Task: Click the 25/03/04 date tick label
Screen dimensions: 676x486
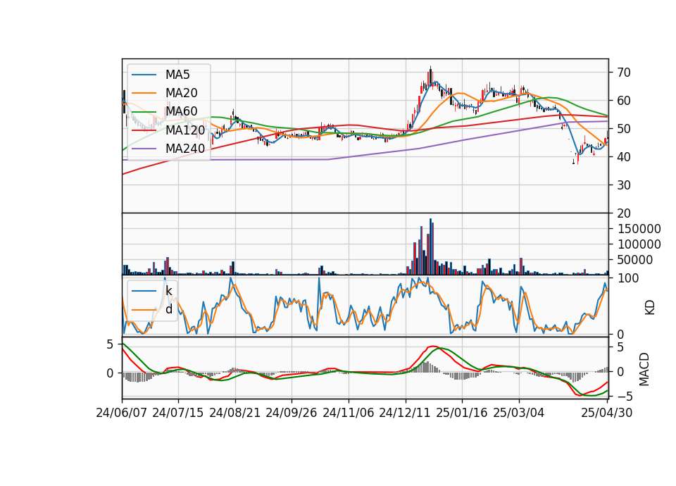Action: pyautogui.click(x=519, y=413)
